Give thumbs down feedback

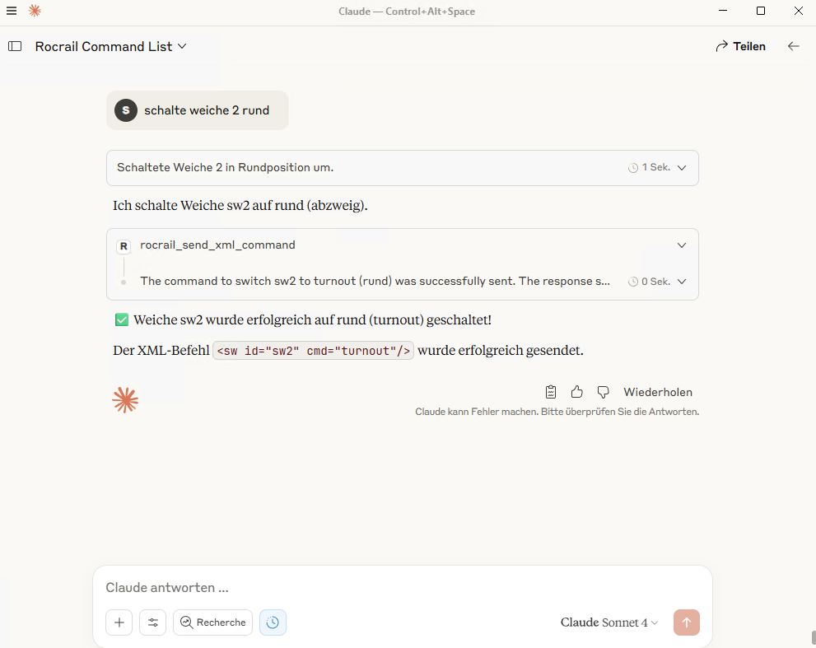tap(604, 392)
